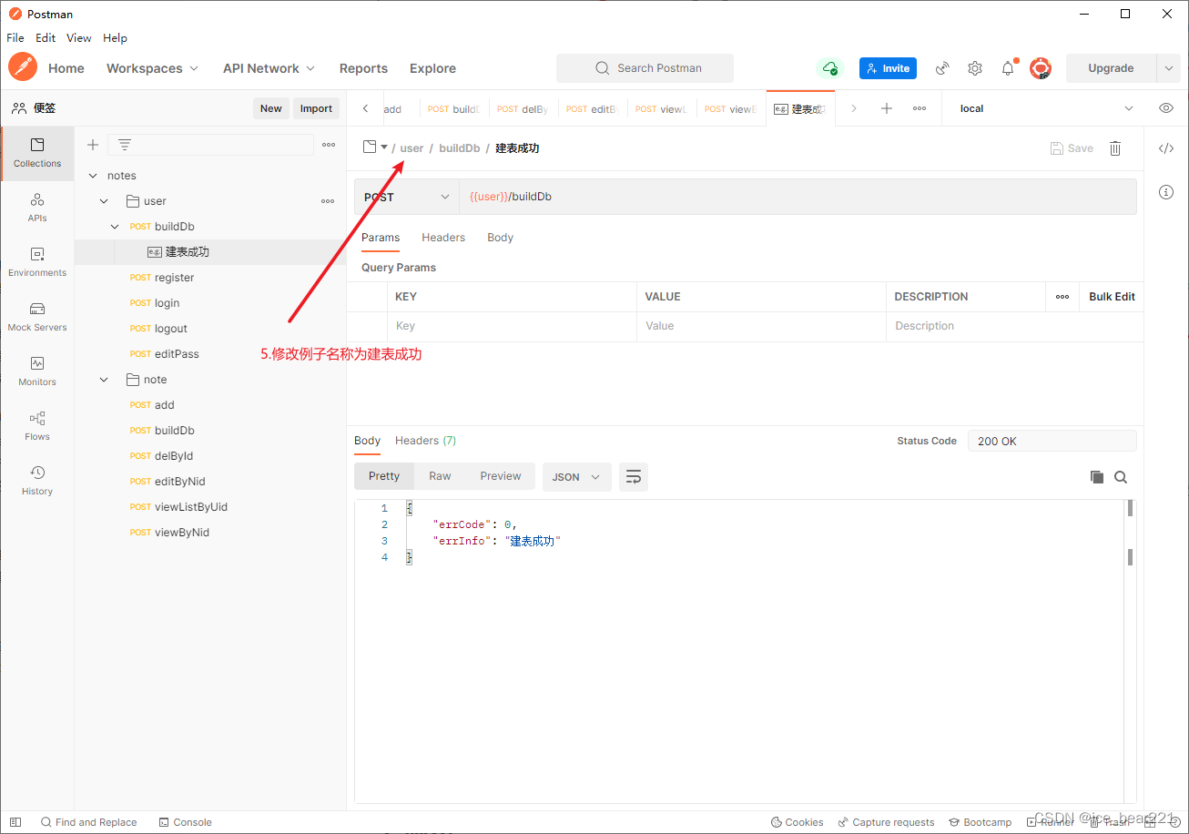Open the JSON format dropdown
Viewport: 1189px width, 834px height.
point(577,477)
